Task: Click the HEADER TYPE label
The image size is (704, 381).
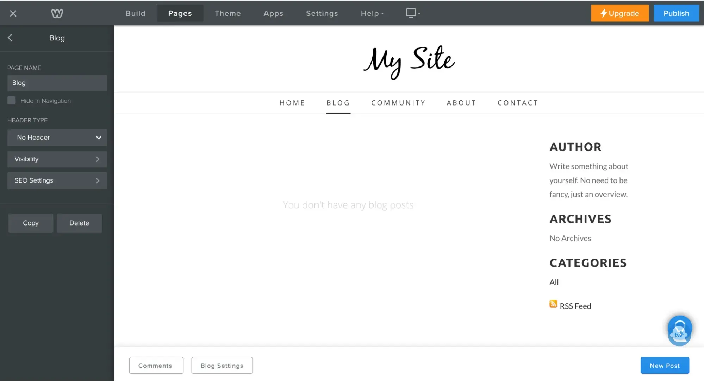Action: tap(27, 120)
